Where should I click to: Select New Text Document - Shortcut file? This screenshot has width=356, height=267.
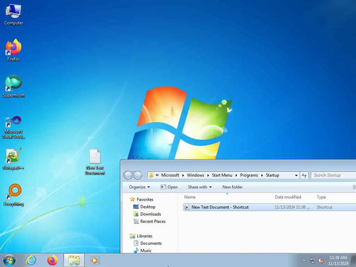tap(220, 207)
